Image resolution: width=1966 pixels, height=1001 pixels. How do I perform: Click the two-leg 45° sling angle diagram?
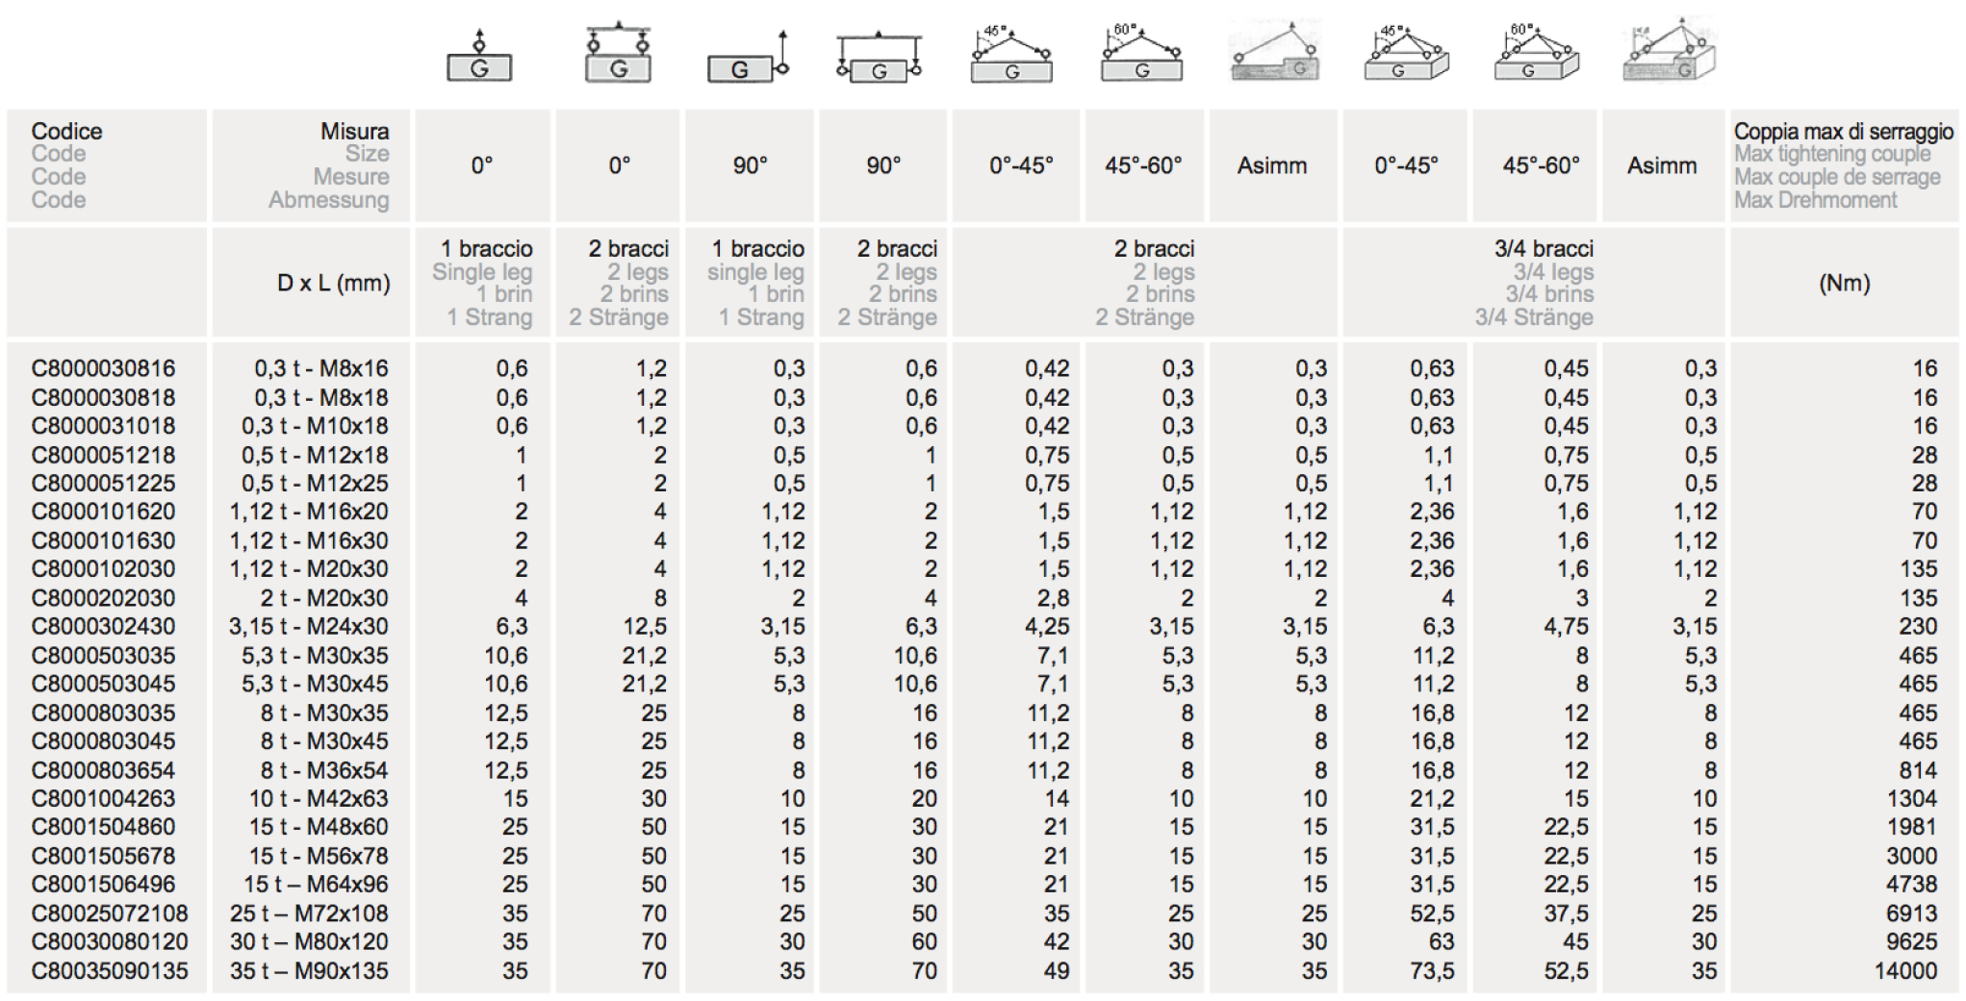pyautogui.click(x=1010, y=55)
